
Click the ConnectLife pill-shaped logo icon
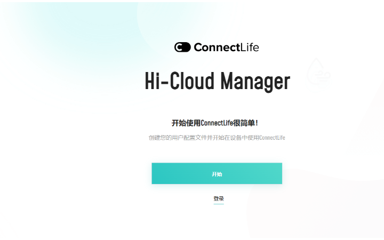pos(182,47)
